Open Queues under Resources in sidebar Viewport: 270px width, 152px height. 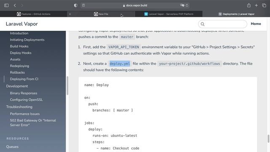click(12, 147)
